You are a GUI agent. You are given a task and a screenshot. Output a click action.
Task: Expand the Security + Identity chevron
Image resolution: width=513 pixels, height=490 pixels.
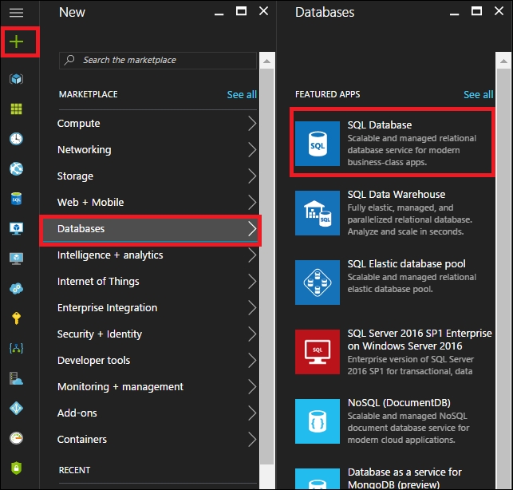coord(252,334)
